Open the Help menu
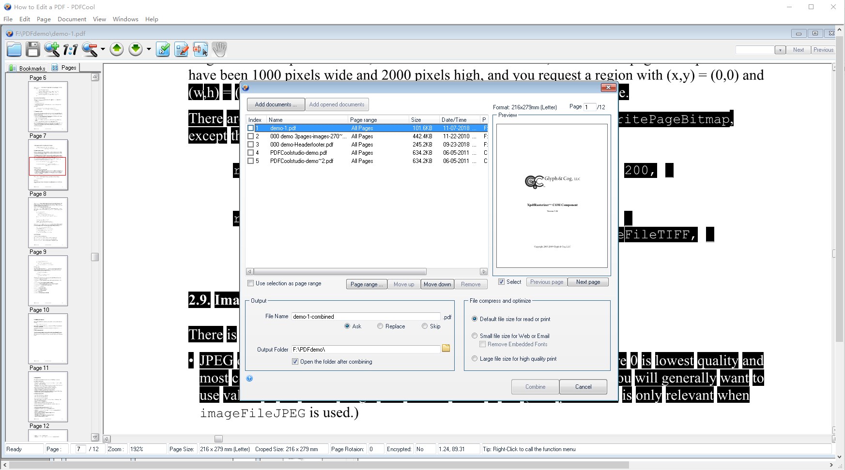Viewport: 845px width, 470px height. (152, 19)
